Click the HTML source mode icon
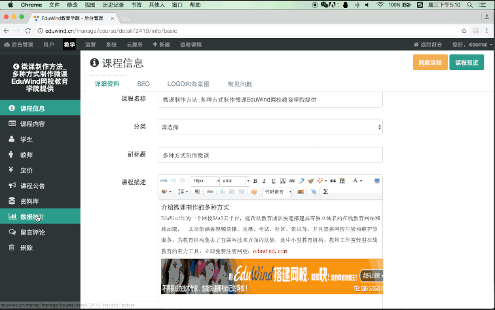The width and height of the screenshot is (495, 310). click(164, 181)
